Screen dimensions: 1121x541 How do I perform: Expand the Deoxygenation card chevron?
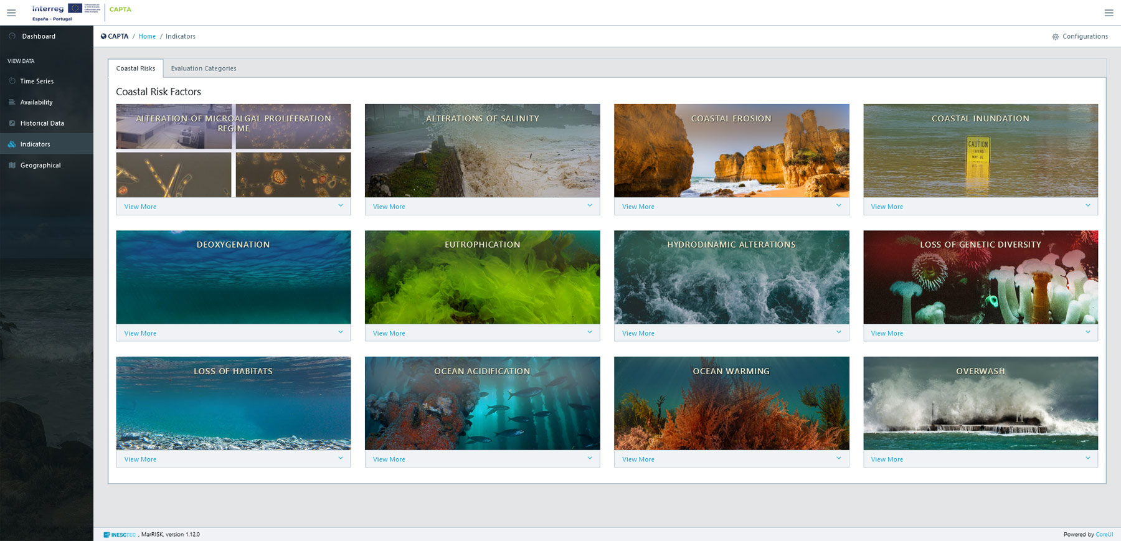pyautogui.click(x=340, y=332)
